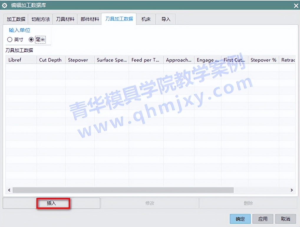Click the First Cut... column header
Viewport: 300px width, 227px height.
pyautogui.click(x=235, y=60)
